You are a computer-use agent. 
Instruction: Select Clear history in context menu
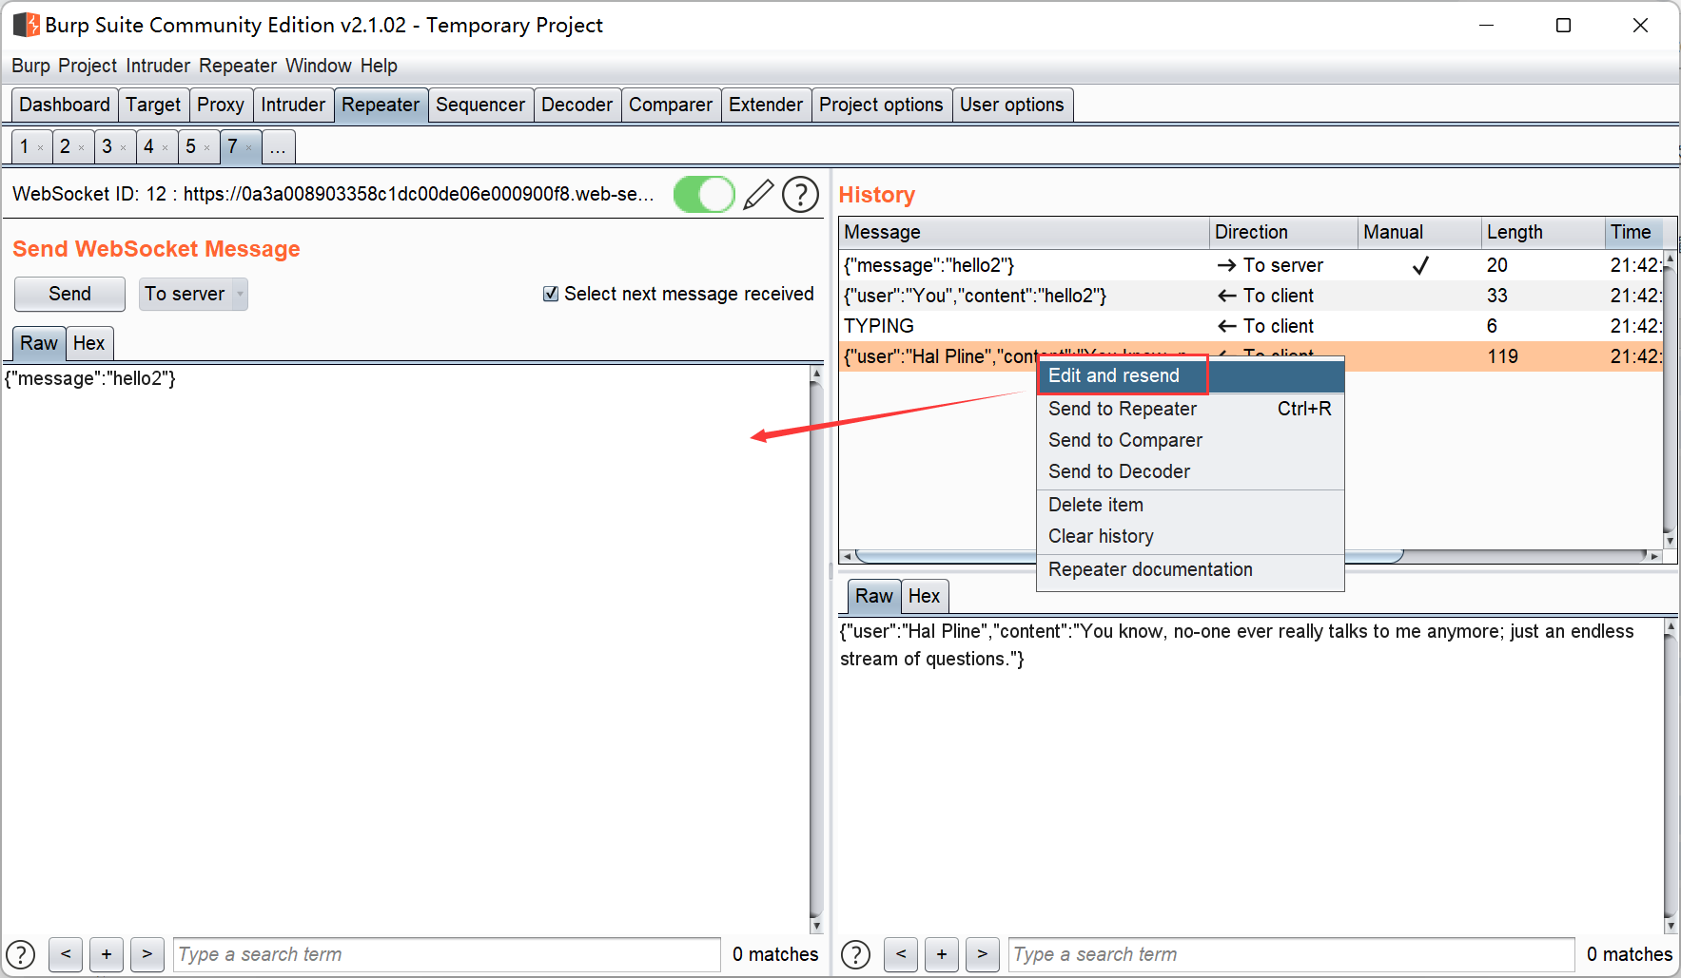click(x=1101, y=536)
